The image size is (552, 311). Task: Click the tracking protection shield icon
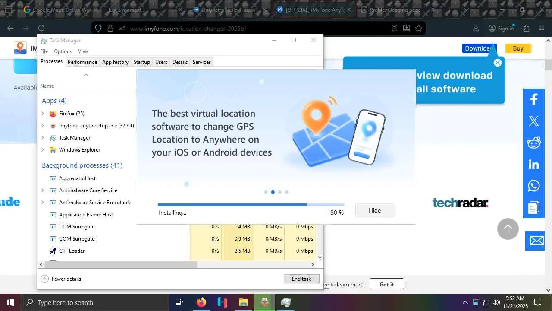click(98, 28)
